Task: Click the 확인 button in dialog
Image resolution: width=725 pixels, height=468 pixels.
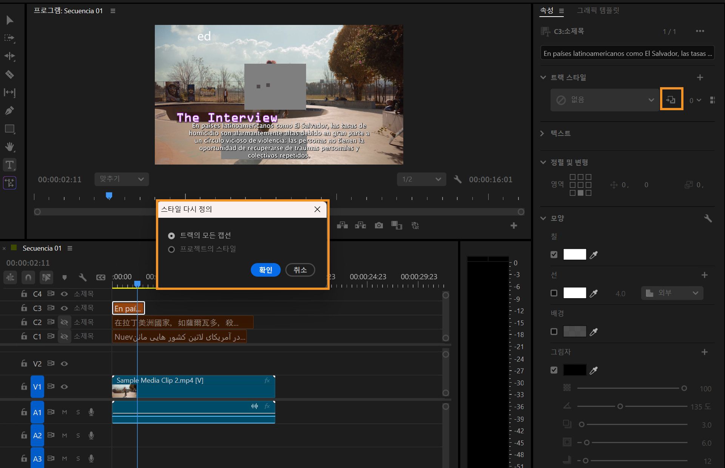Action: [x=265, y=270]
